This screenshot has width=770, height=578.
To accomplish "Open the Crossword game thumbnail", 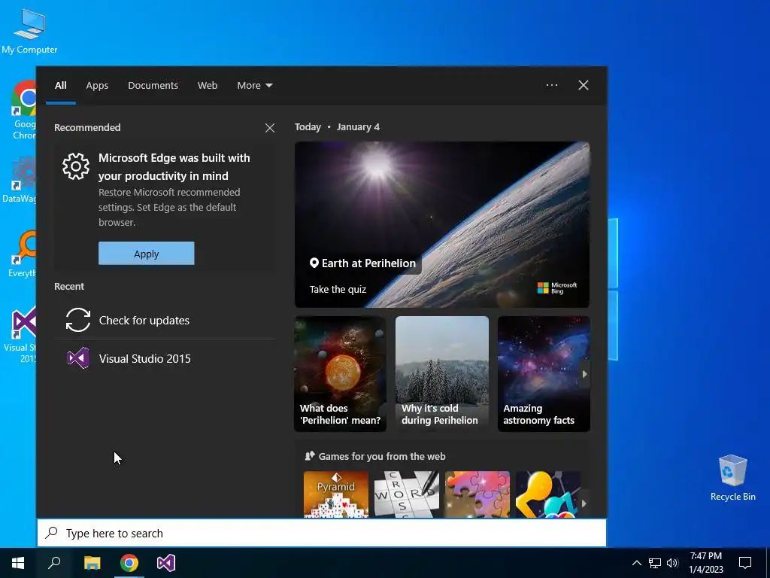I will pos(407,494).
